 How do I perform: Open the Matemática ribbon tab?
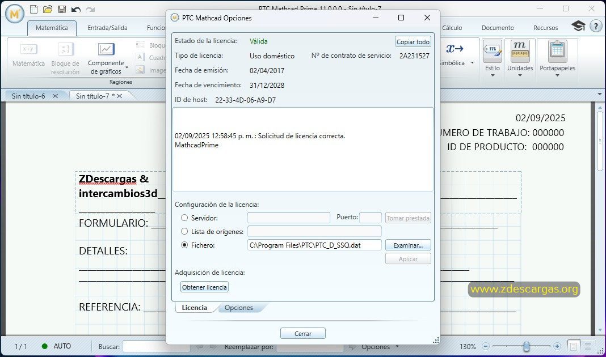point(52,28)
